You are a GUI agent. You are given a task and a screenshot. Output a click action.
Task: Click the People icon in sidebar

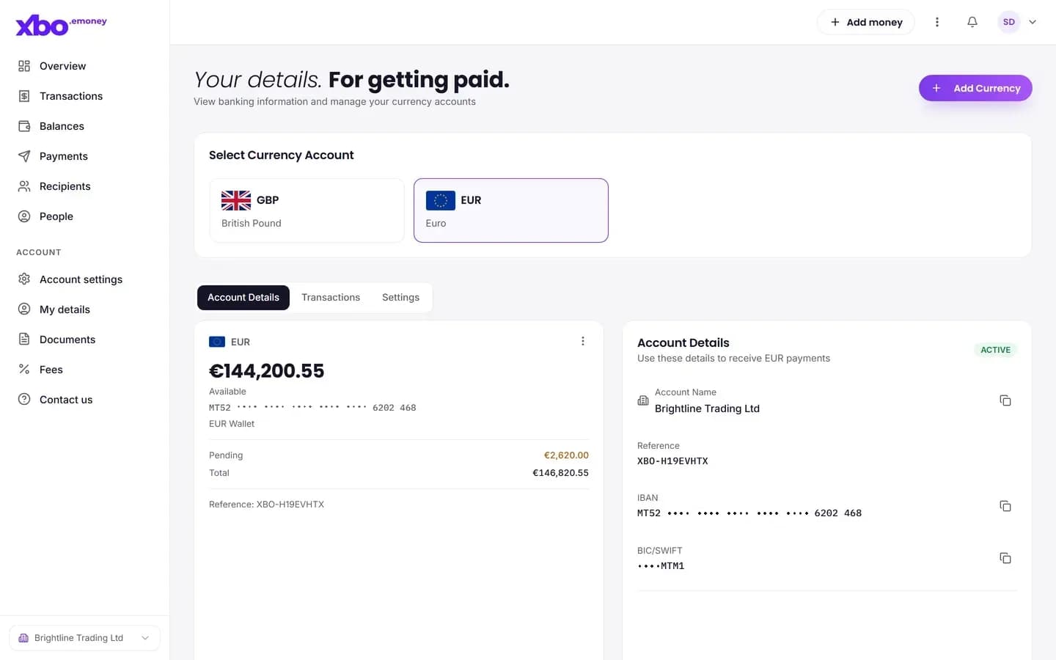[x=24, y=216]
